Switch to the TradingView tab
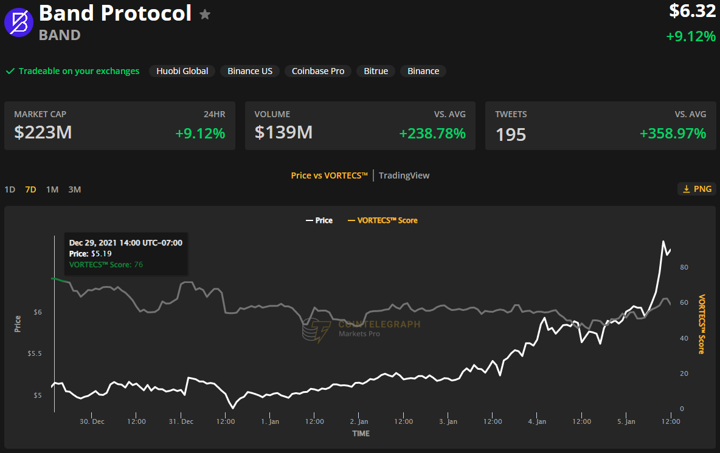 point(404,175)
